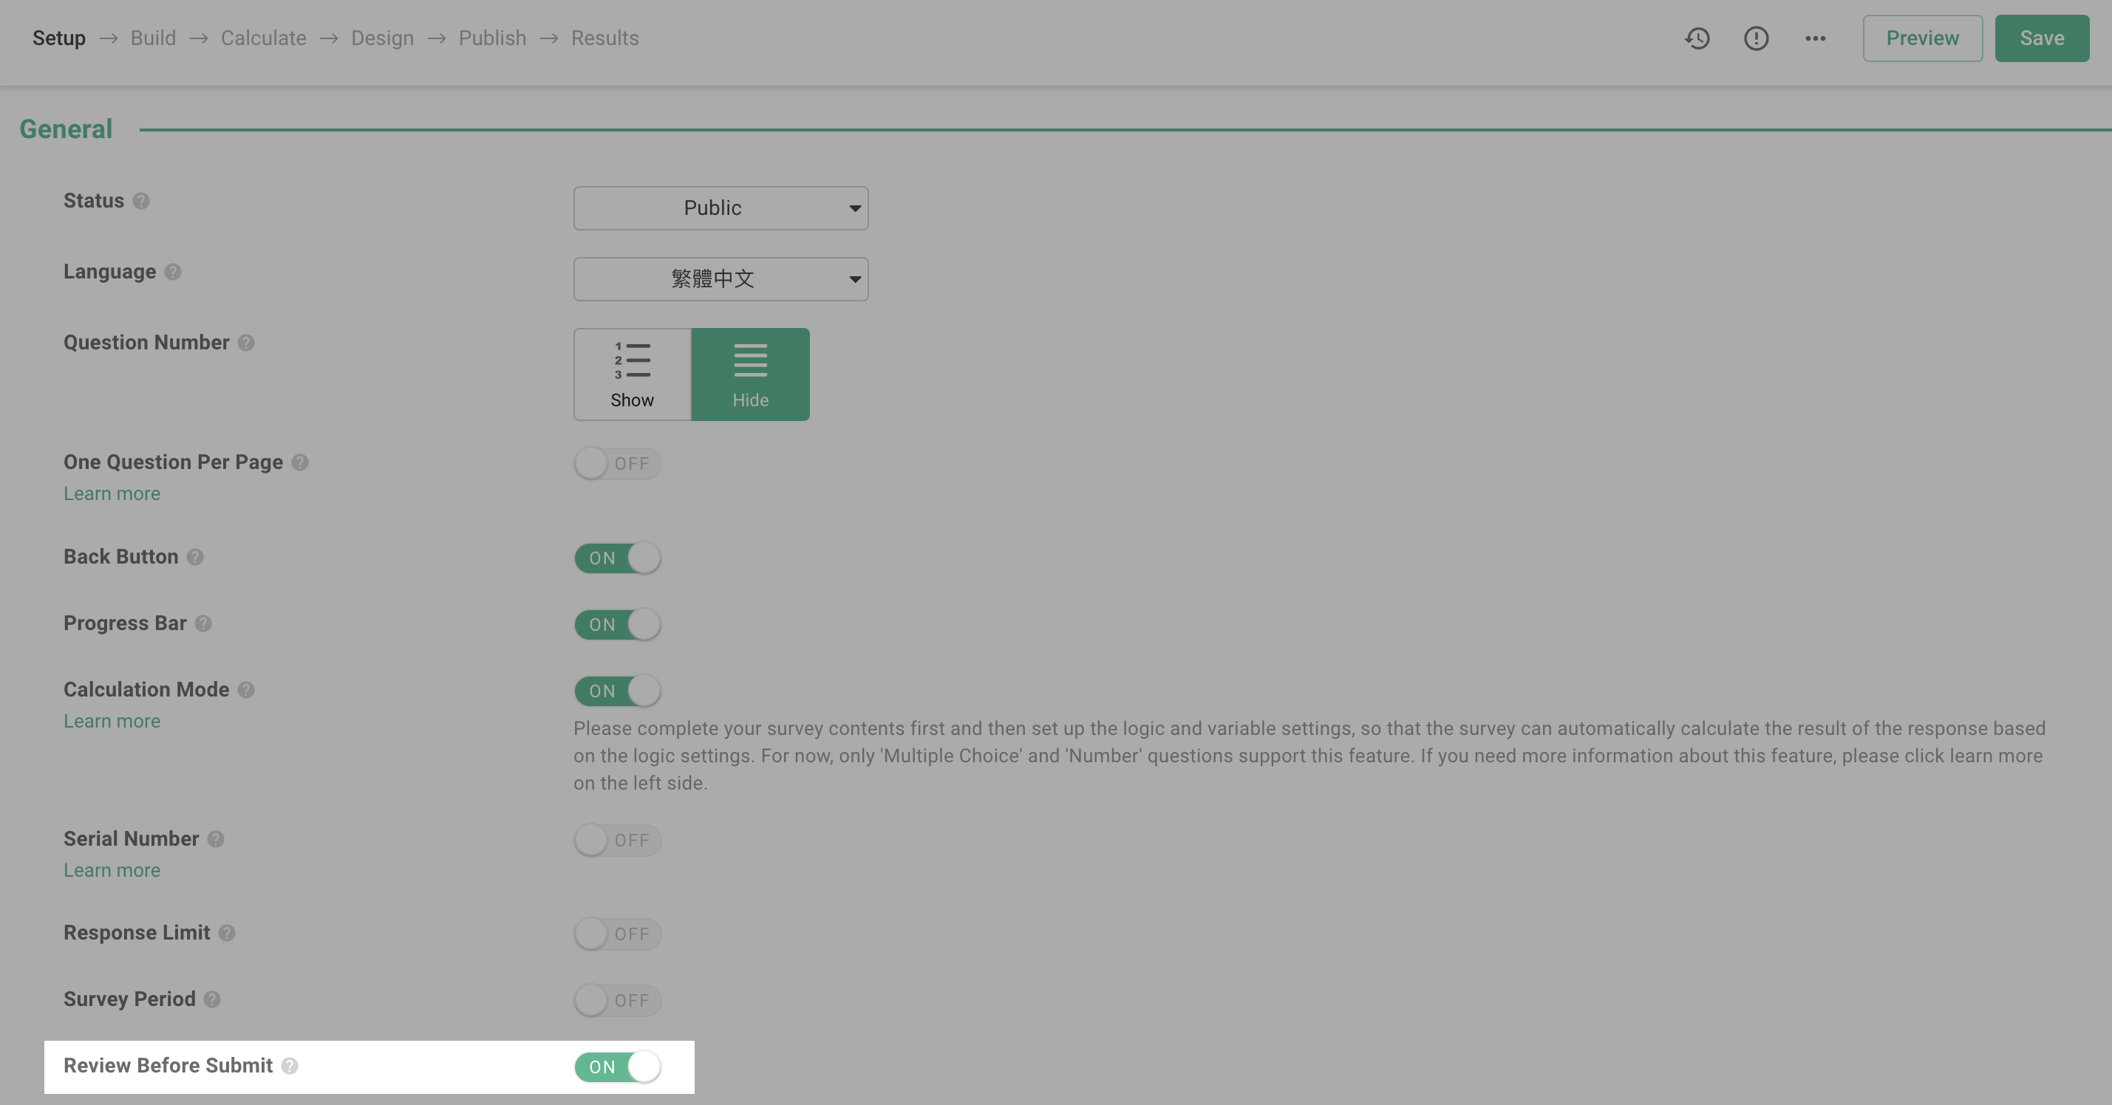Open the Status dropdown showing Public
The height and width of the screenshot is (1105, 2112).
click(x=720, y=208)
